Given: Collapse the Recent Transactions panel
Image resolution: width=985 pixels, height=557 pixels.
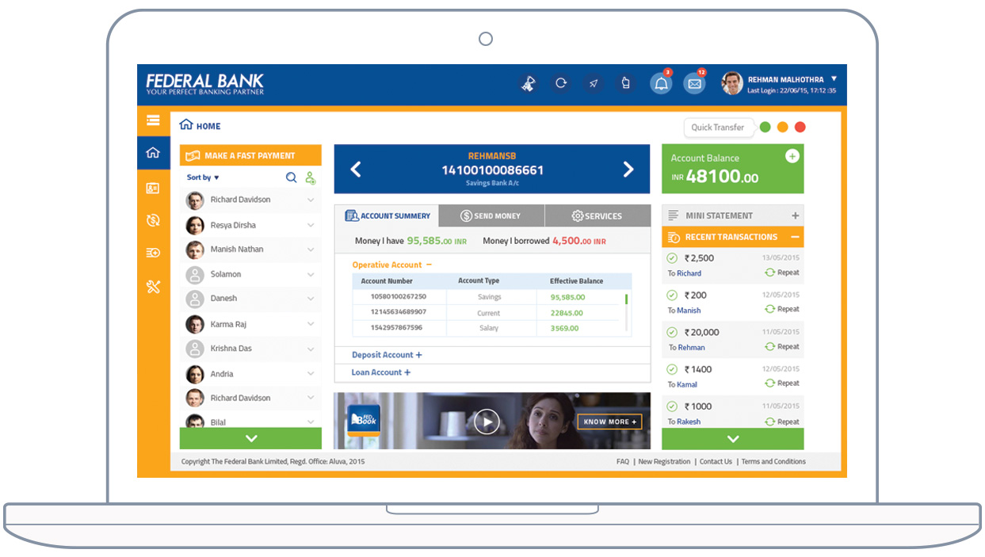Looking at the screenshot, I should pyautogui.click(x=795, y=237).
